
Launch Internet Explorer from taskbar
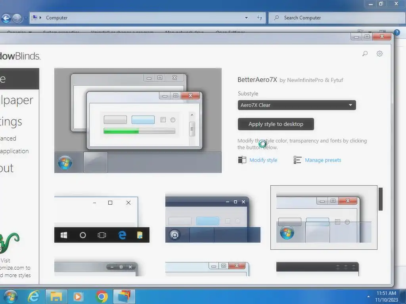(x=34, y=296)
